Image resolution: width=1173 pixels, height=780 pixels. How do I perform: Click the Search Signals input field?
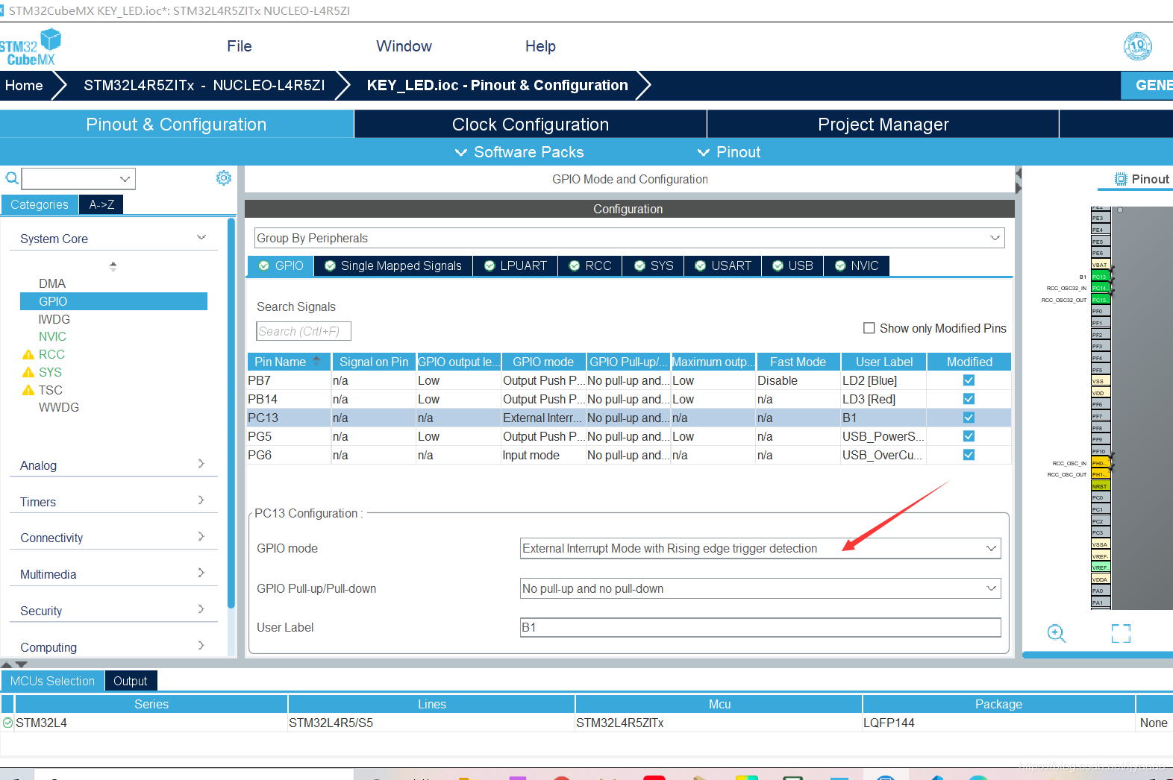(304, 331)
